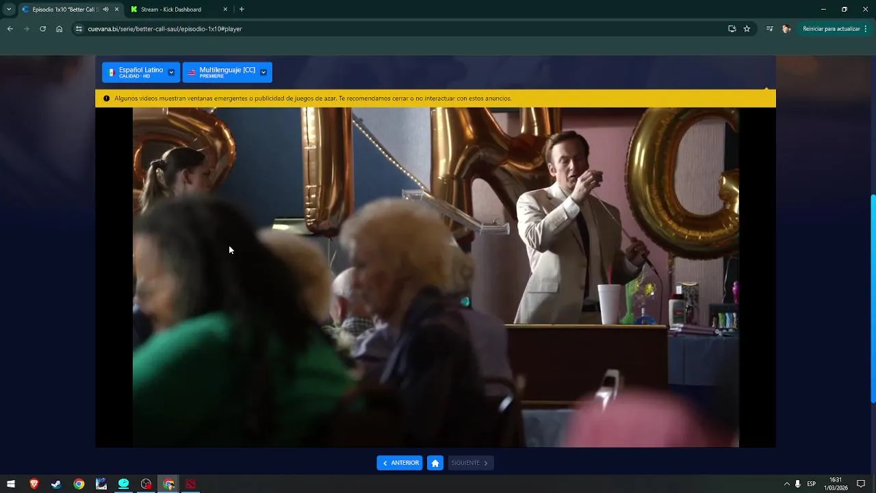Go to the browser home page
The image size is (876, 493).
(x=59, y=29)
